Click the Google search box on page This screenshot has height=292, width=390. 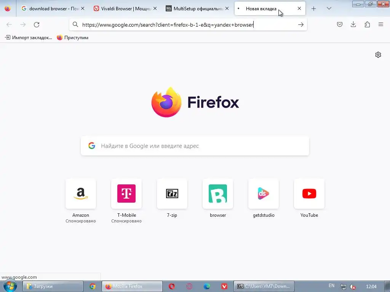coord(195,146)
